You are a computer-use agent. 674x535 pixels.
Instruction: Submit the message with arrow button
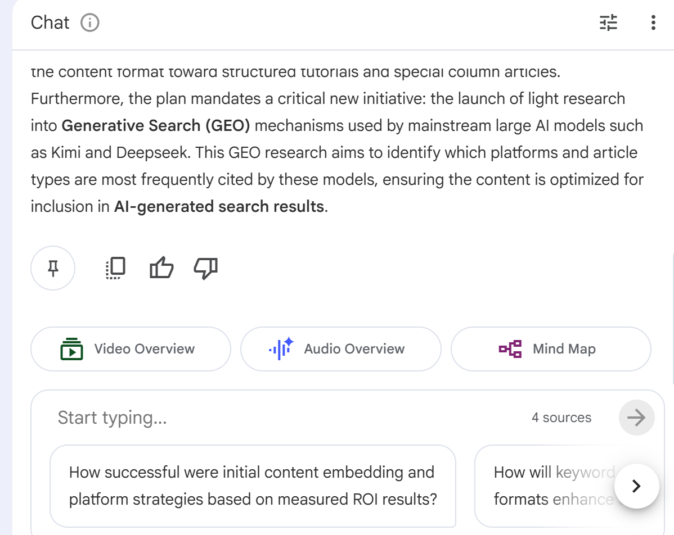[x=637, y=418]
